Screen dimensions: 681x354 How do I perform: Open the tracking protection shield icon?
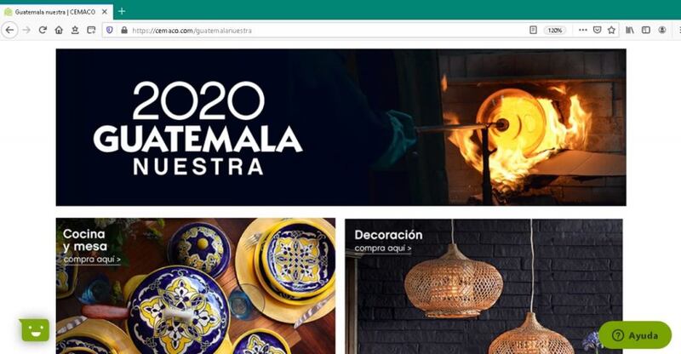click(x=110, y=30)
